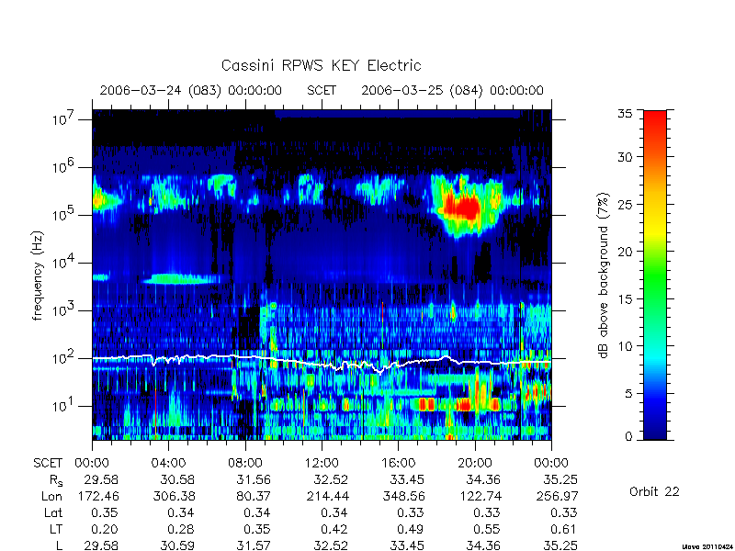Viewport: 735px width, 551px height.
Task: Click the large red emission patch near 10^5 Hz
Action: click(463, 208)
